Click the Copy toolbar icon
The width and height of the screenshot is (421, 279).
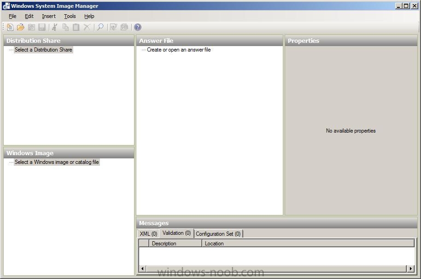point(65,27)
